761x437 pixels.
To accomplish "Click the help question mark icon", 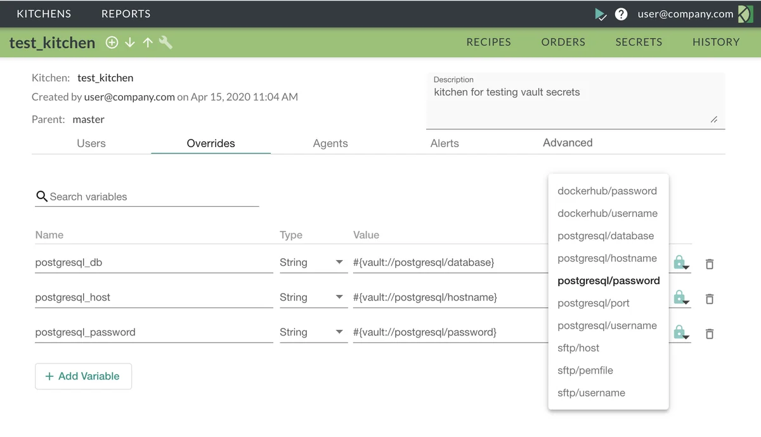I will [620, 13].
